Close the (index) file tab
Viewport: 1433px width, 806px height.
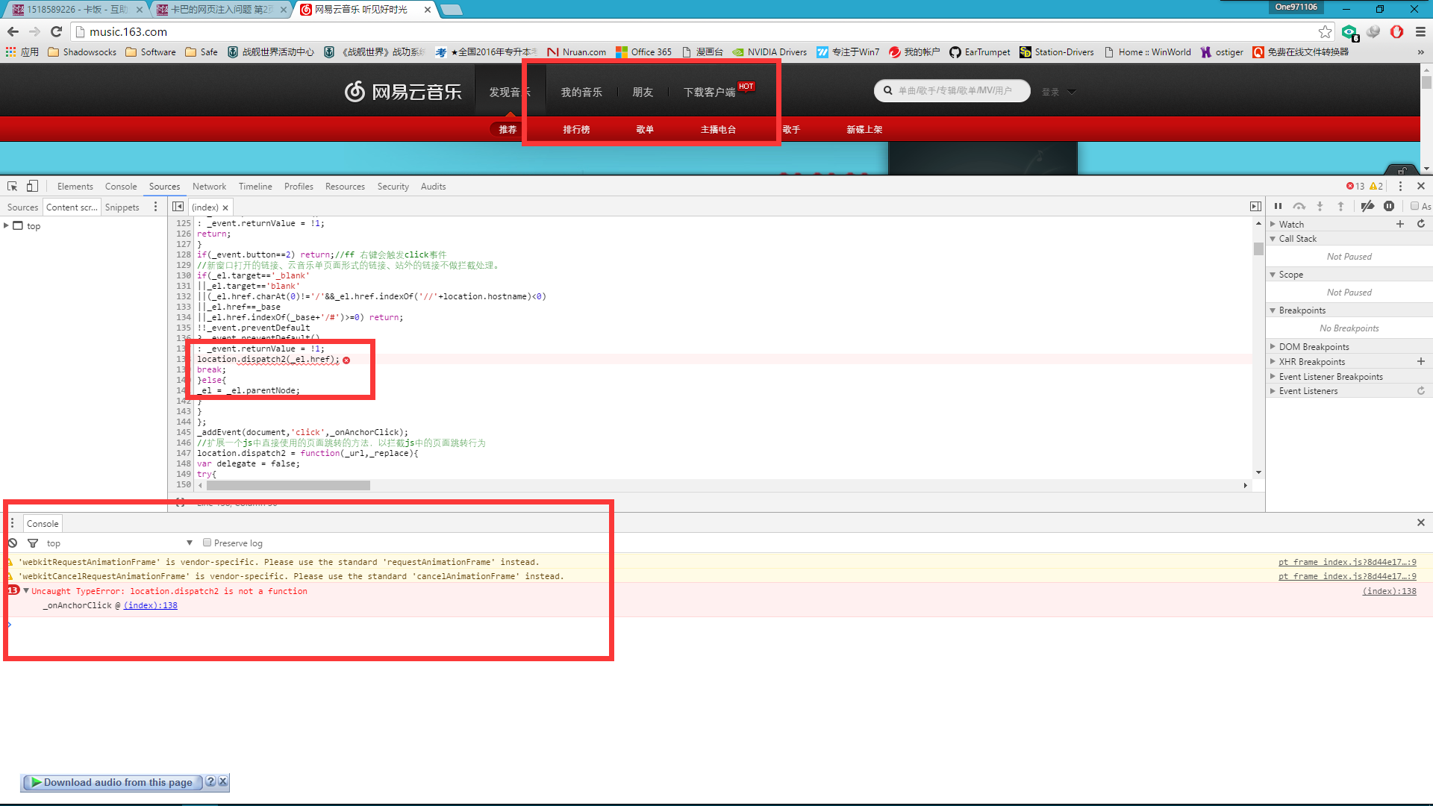225,207
